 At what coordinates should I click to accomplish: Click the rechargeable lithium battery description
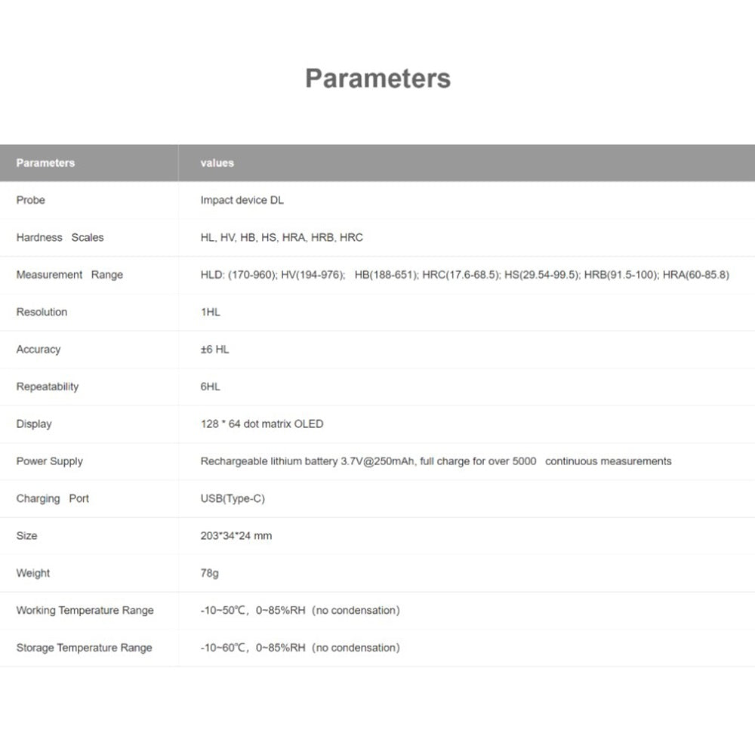pos(436,461)
